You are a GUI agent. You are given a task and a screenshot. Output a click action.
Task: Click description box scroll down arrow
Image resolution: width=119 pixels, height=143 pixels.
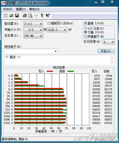click(x=112, y=63)
